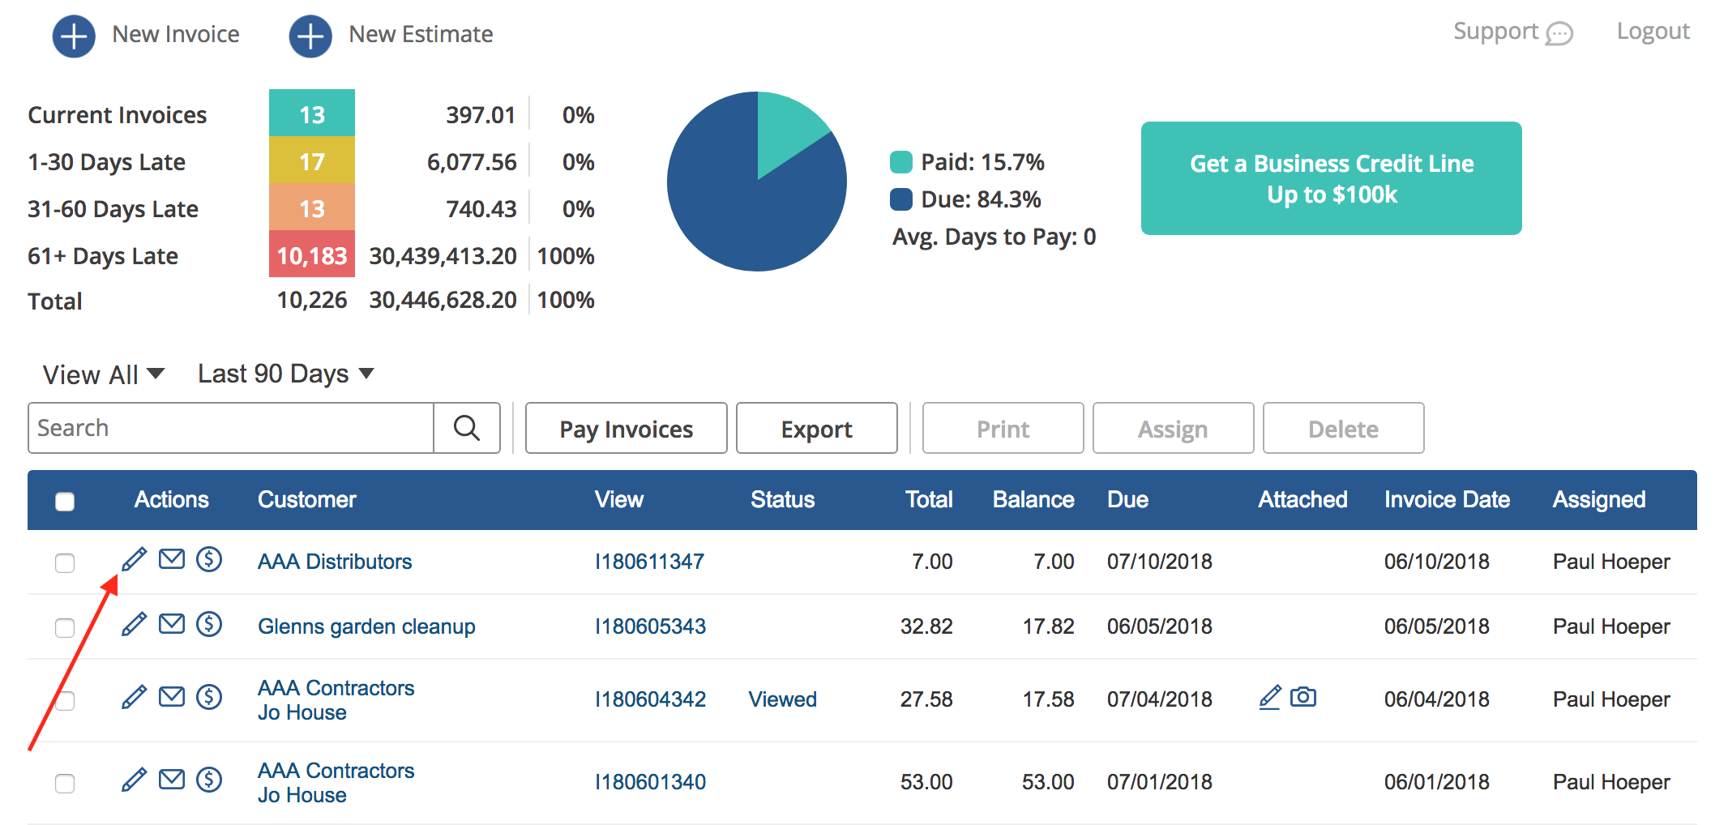Screen dimensions: 1728x825
Task: Click the signature pencil icon in Attached column
Action: point(1270,697)
